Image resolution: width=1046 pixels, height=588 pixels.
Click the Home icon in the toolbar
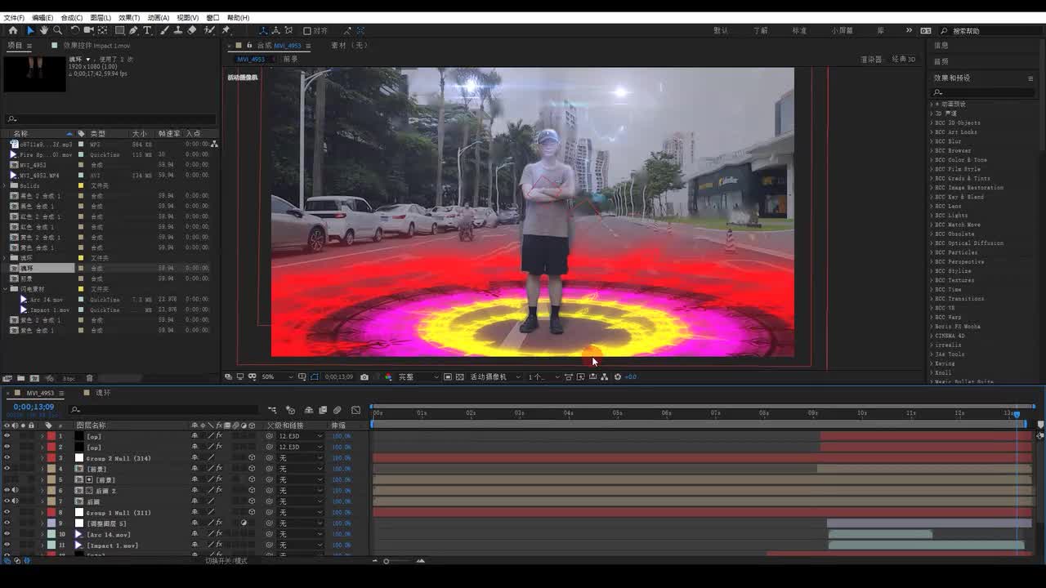[12, 30]
